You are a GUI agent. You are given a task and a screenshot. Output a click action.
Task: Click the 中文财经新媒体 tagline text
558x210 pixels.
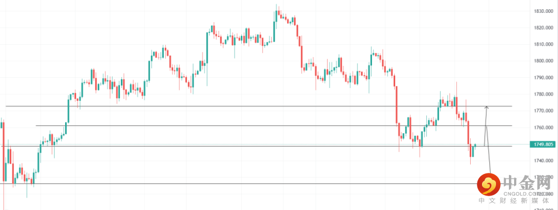pyautogui.click(x=516, y=200)
